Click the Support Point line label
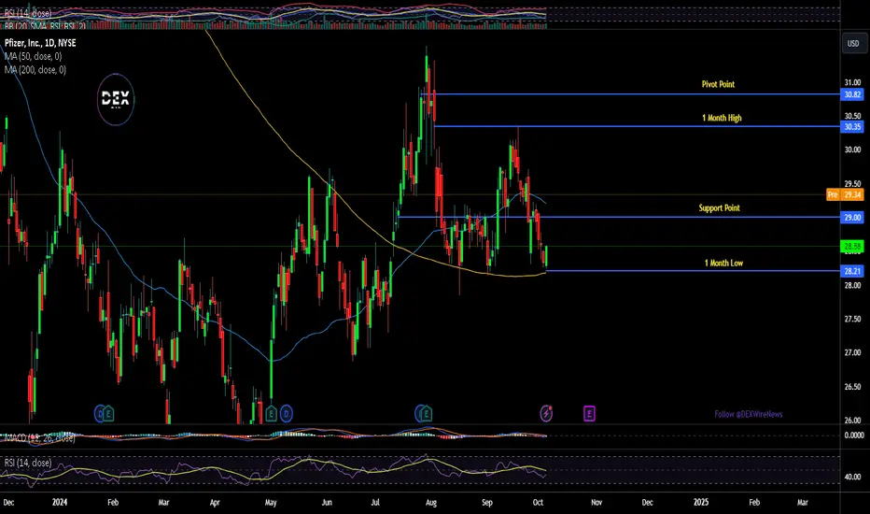The image size is (870, 514). coord(719,207)
